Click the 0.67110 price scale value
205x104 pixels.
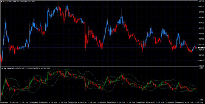[x=201, y=50]
